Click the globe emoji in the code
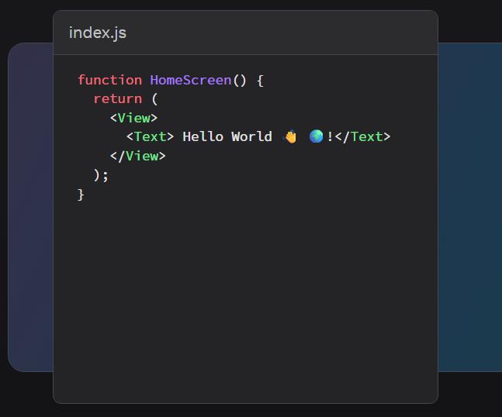The height and width of the screenshot is (417, 502). coord(316,137)
